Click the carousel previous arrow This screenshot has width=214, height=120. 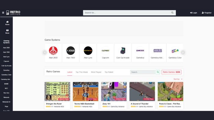coord(45,52)
